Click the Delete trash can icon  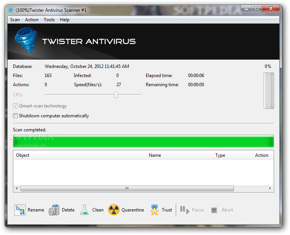coord(54,210)
